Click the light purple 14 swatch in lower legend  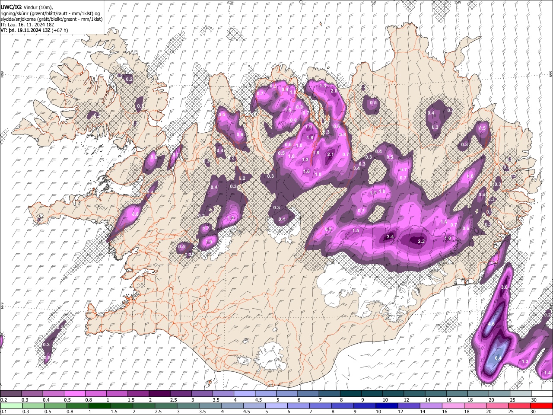click(x=431, y=405)
